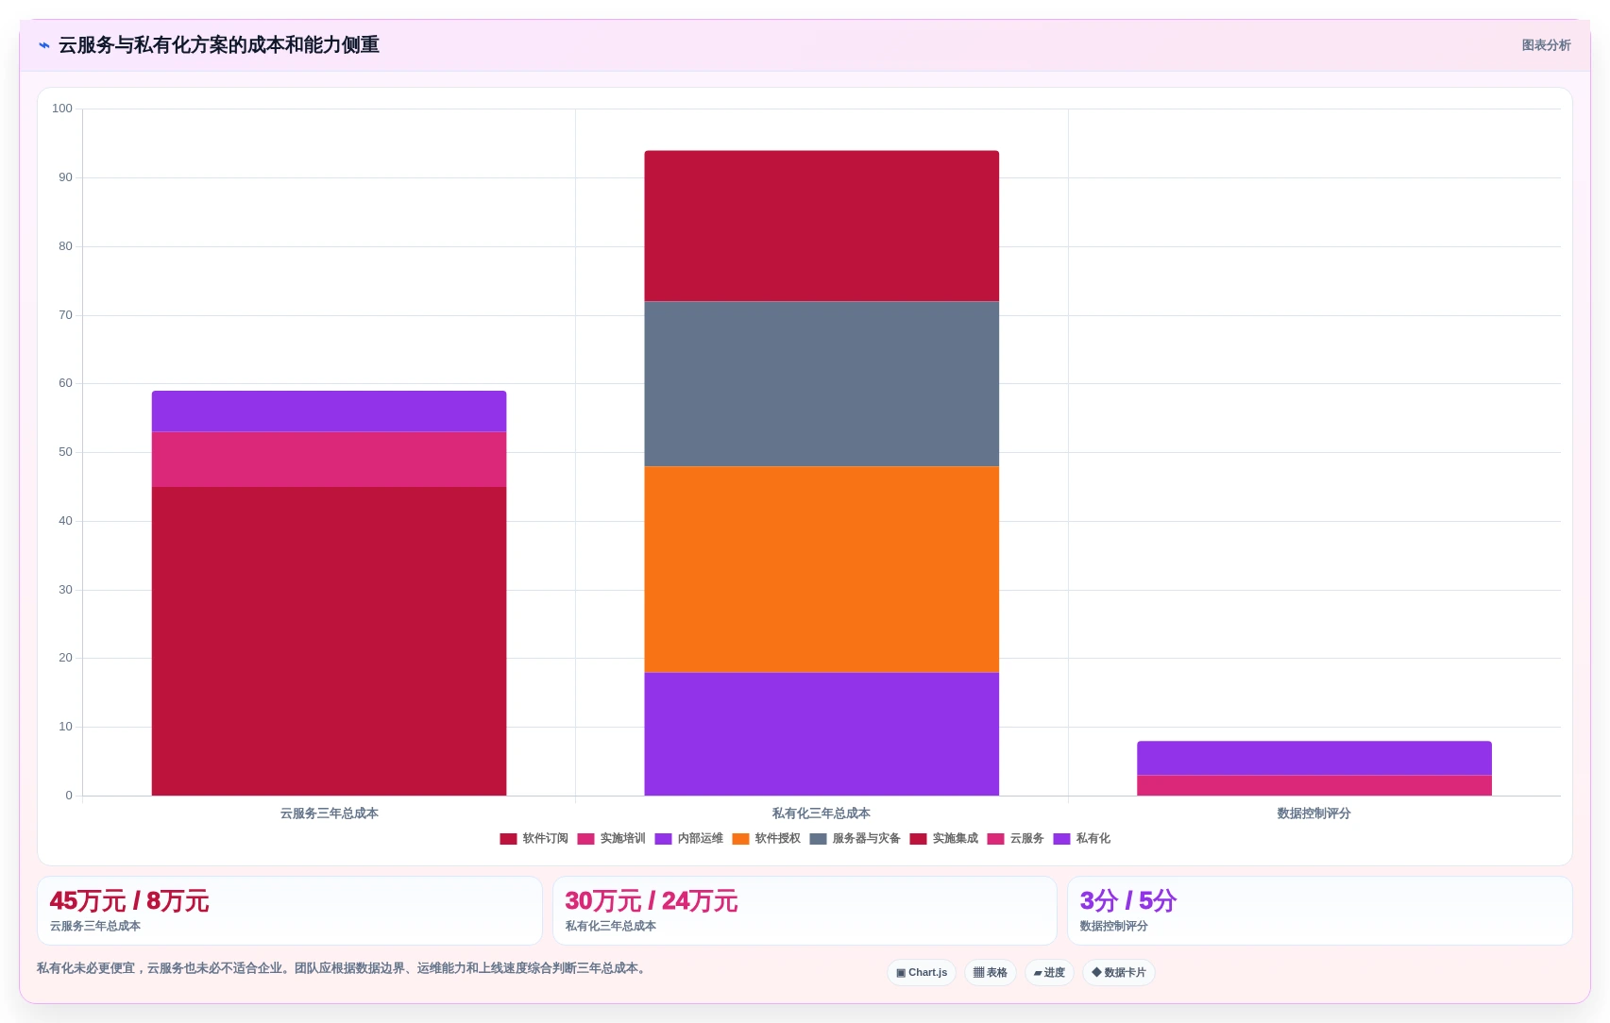This screenshot has height=1023, width=1610.
Task: Click the y-axis tick label 0
Action: click(x=69, y=796)
